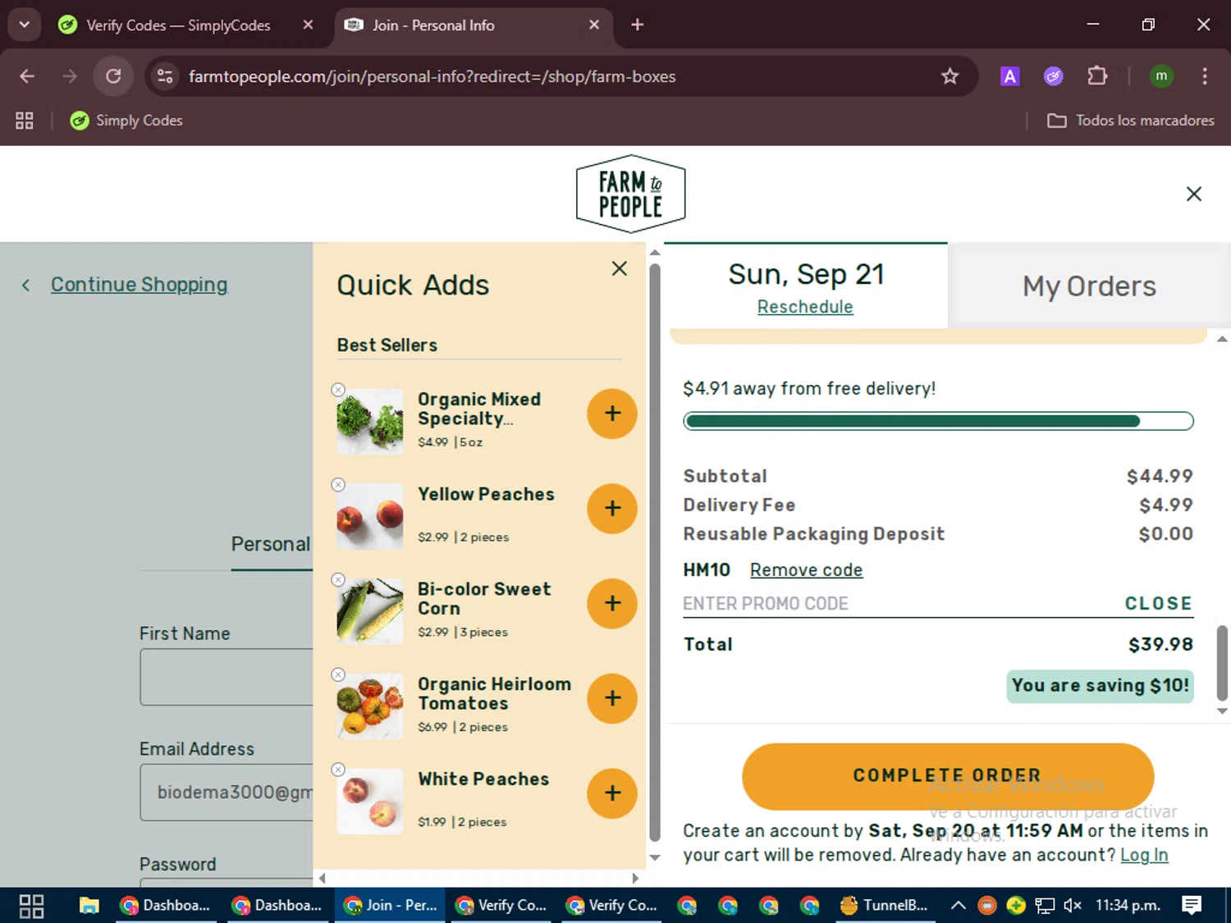The width and height of the screenshot is (1231, 923).
Task: Click Remove code link for HM10
Action: (806, 570)
